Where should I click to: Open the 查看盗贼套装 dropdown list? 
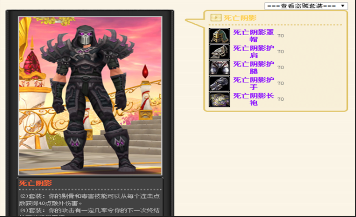(306, 6)
